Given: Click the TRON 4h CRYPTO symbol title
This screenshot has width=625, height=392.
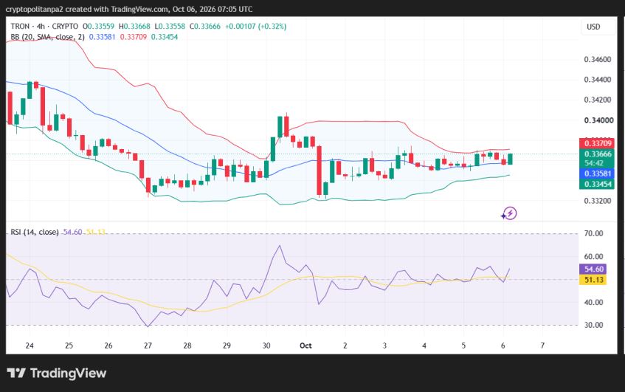Looking at the screenshot, I should (x=44, y=27).
